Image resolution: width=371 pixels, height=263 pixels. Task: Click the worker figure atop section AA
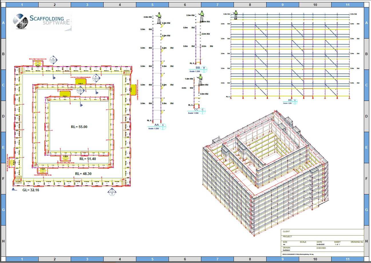click(158, 18)
